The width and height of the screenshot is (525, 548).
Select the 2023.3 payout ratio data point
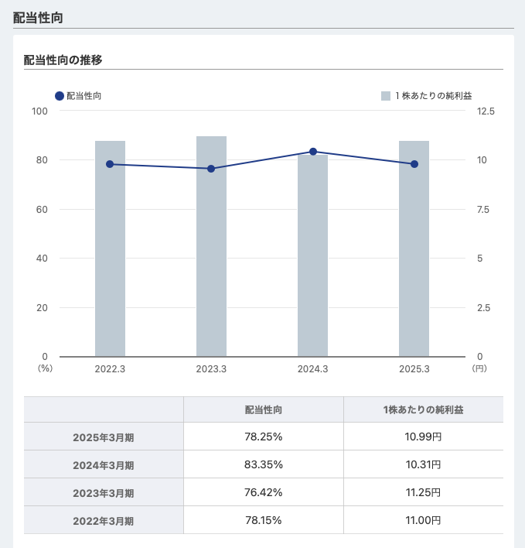coord(211,169)
